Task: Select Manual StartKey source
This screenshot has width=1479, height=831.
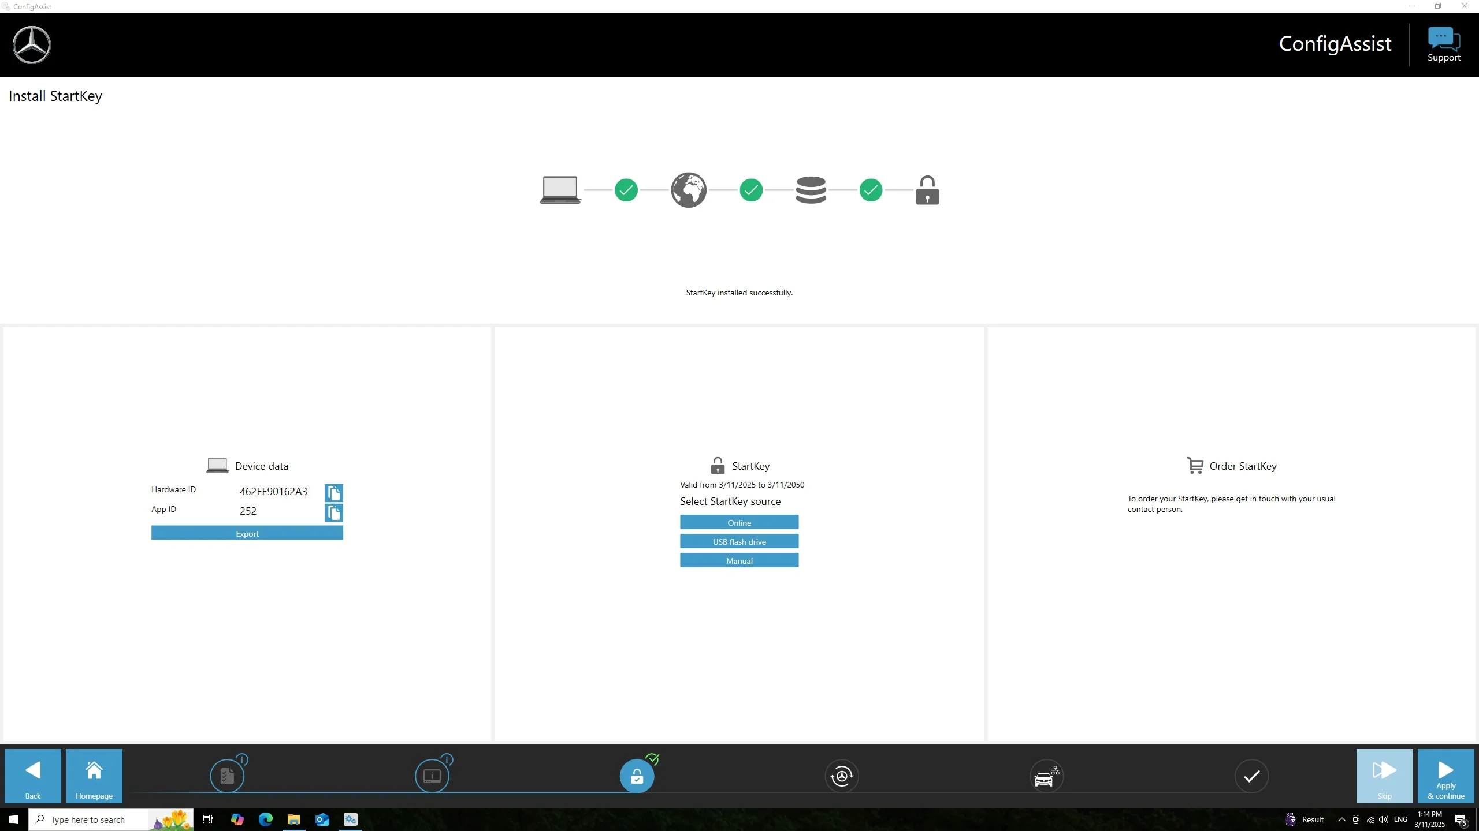Action: tap(739, 560)
